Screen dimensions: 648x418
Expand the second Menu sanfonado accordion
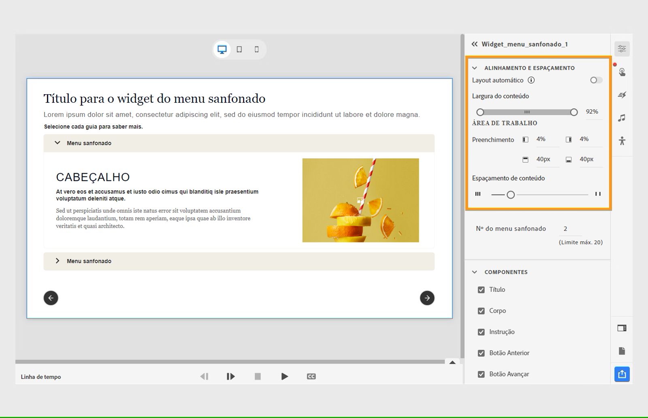[58, 261]
